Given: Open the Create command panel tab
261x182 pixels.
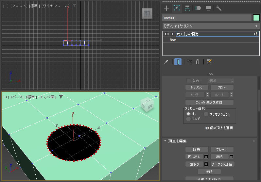Looking at the screenshot, I should [166, 8].
